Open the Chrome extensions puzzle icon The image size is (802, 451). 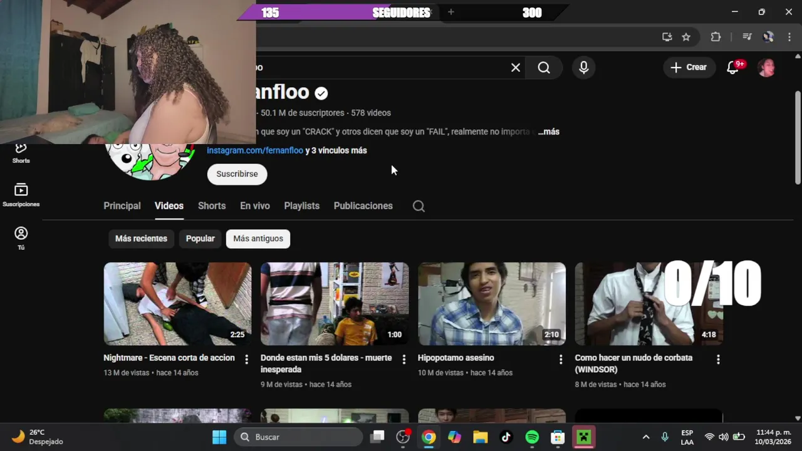click(x=716, y=37)
